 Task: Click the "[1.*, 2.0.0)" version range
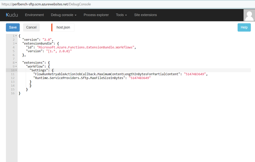(x=59, y=51)
